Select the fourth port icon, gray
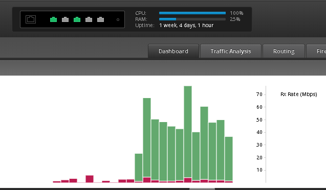 [x=89, y=19]
